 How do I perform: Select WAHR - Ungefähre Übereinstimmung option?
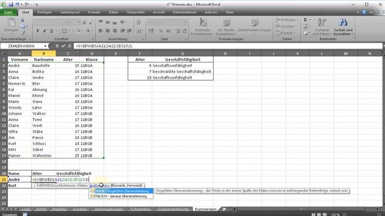(x=122, y=191)
